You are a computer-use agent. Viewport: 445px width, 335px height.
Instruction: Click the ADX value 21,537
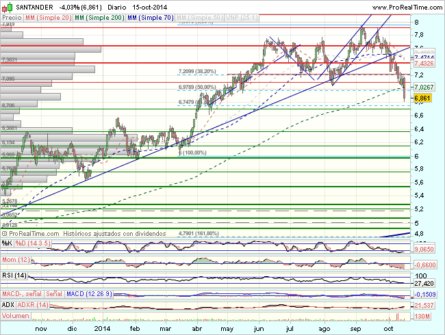click(424, 305)
